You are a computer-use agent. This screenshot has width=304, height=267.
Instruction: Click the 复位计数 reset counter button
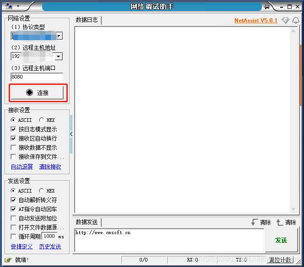tap(280, 260)
